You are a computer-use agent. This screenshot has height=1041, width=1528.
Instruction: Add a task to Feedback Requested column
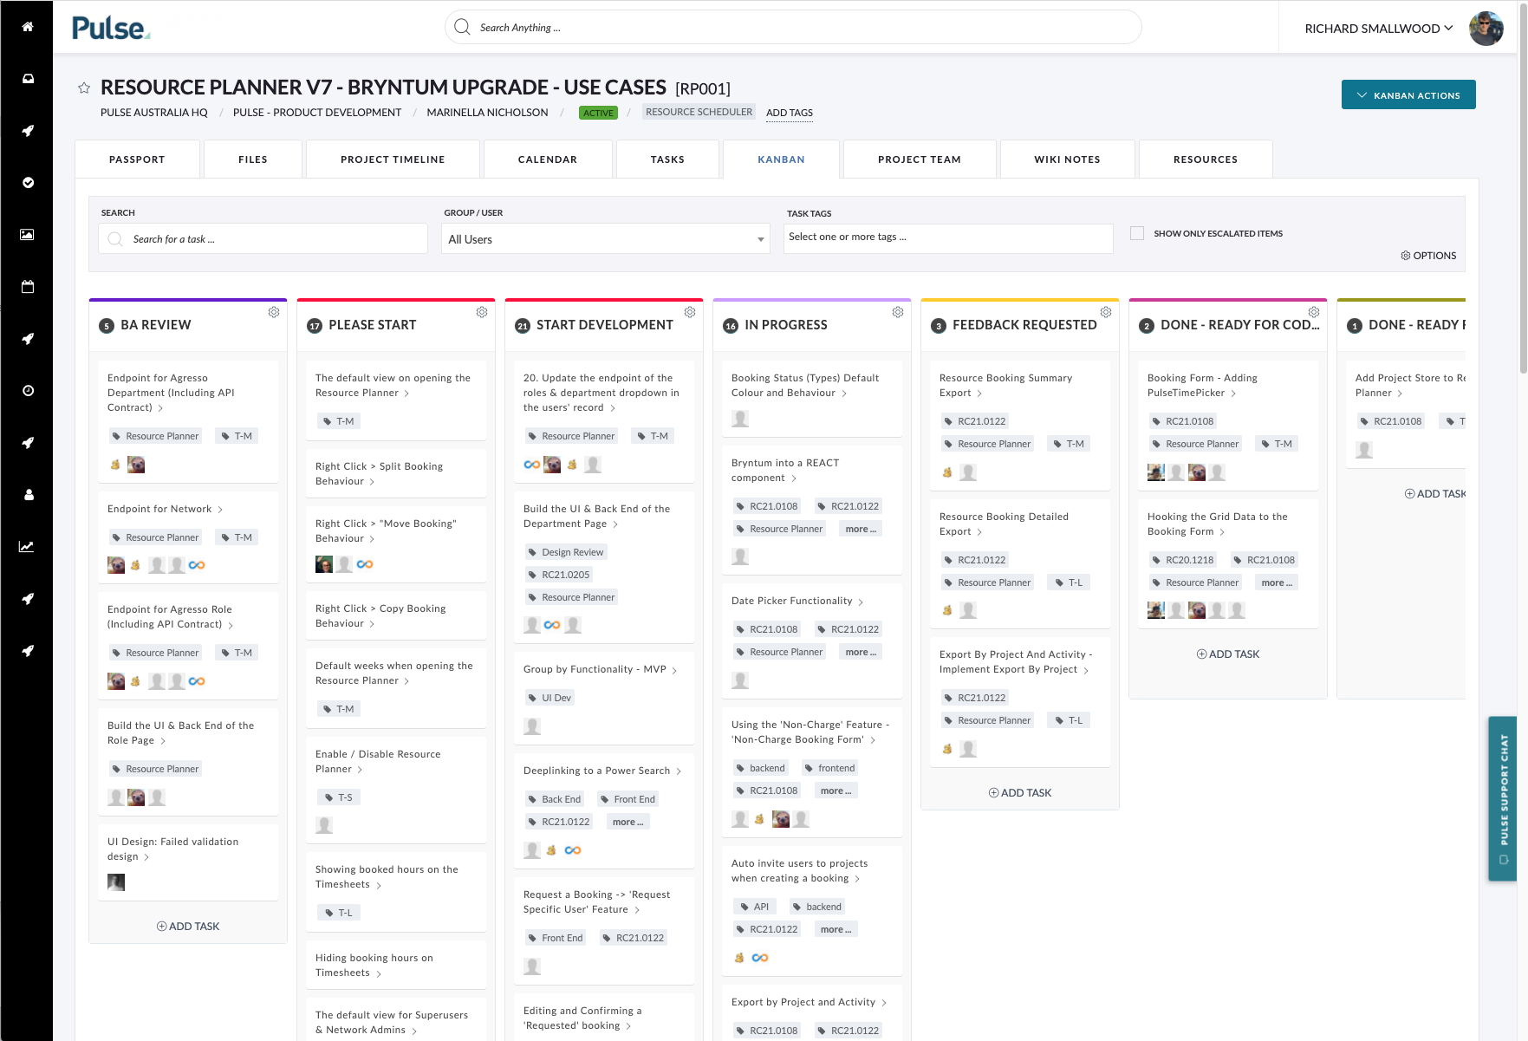[x=1020, y=793]
